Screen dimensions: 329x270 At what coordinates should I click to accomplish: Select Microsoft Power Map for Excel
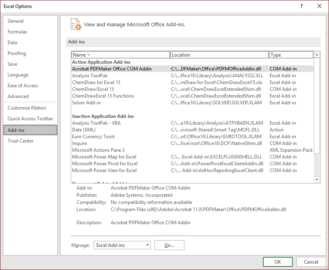point(192,157)
